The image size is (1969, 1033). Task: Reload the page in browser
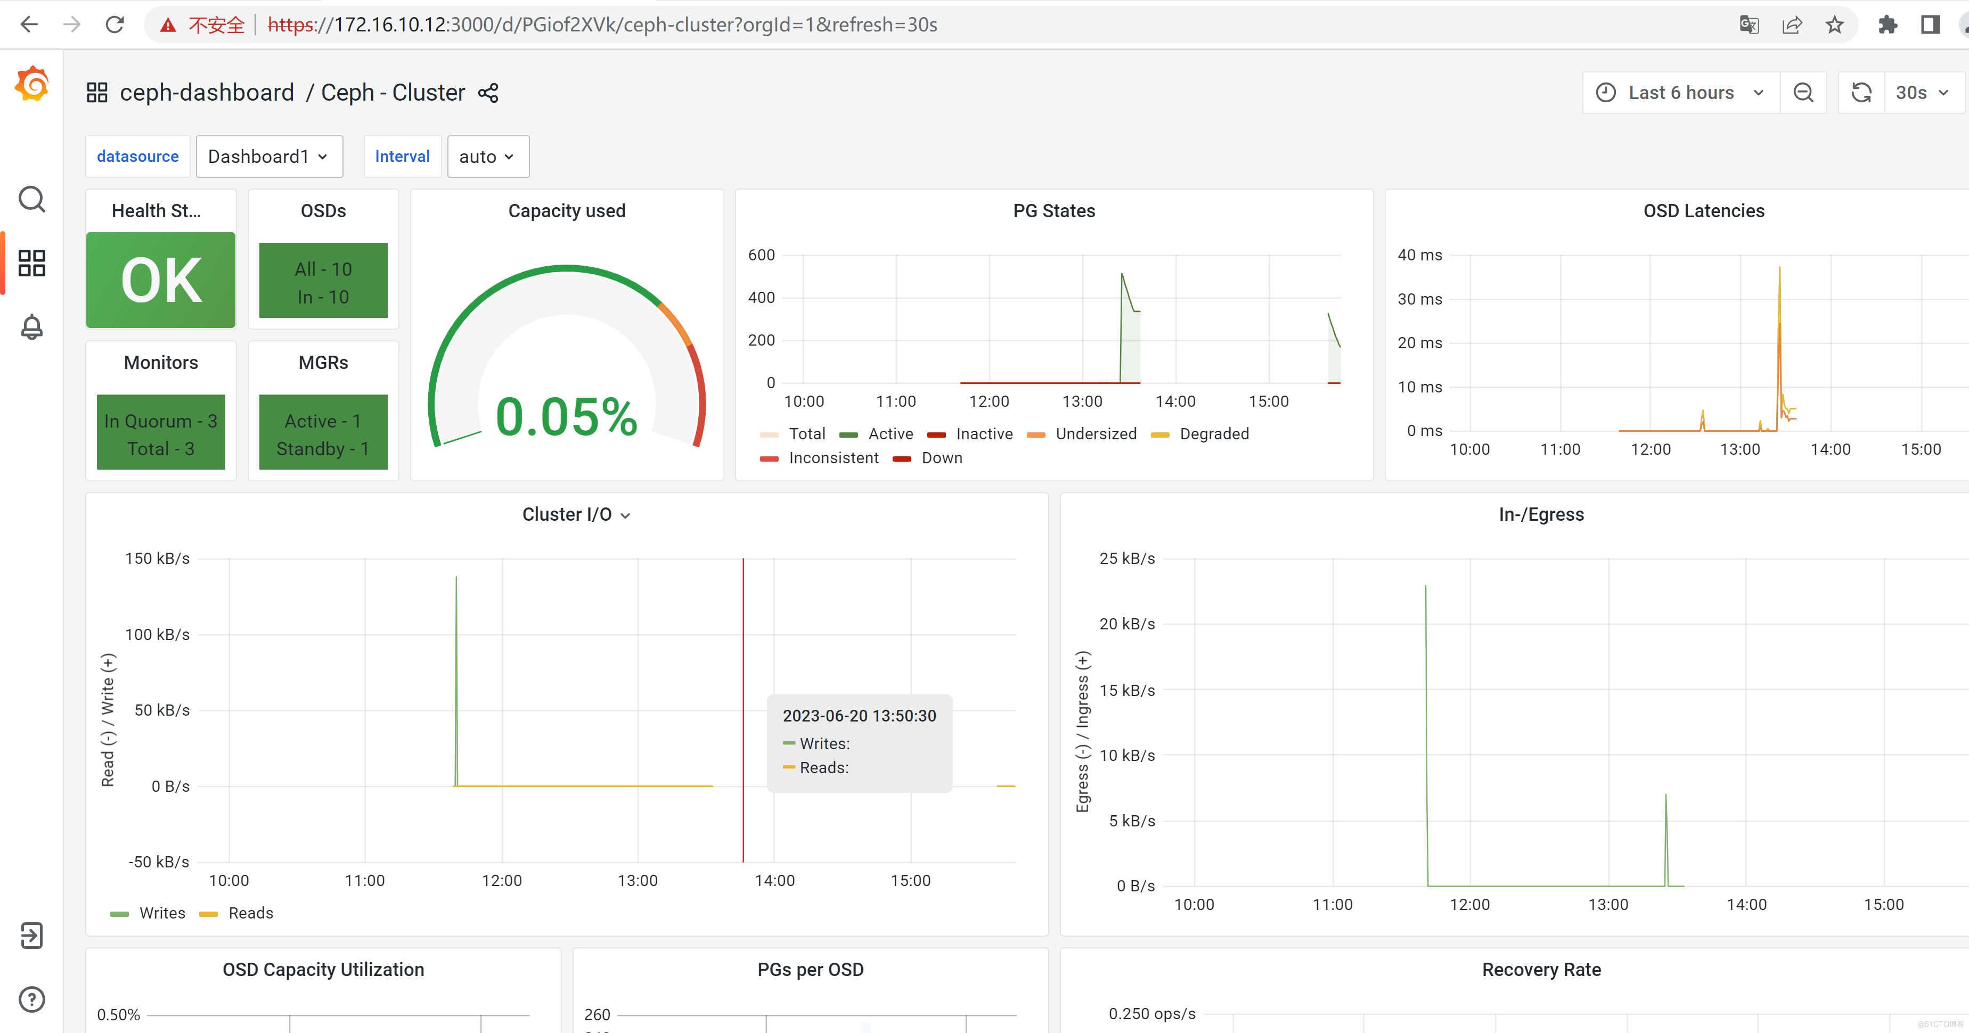point(115,24)
